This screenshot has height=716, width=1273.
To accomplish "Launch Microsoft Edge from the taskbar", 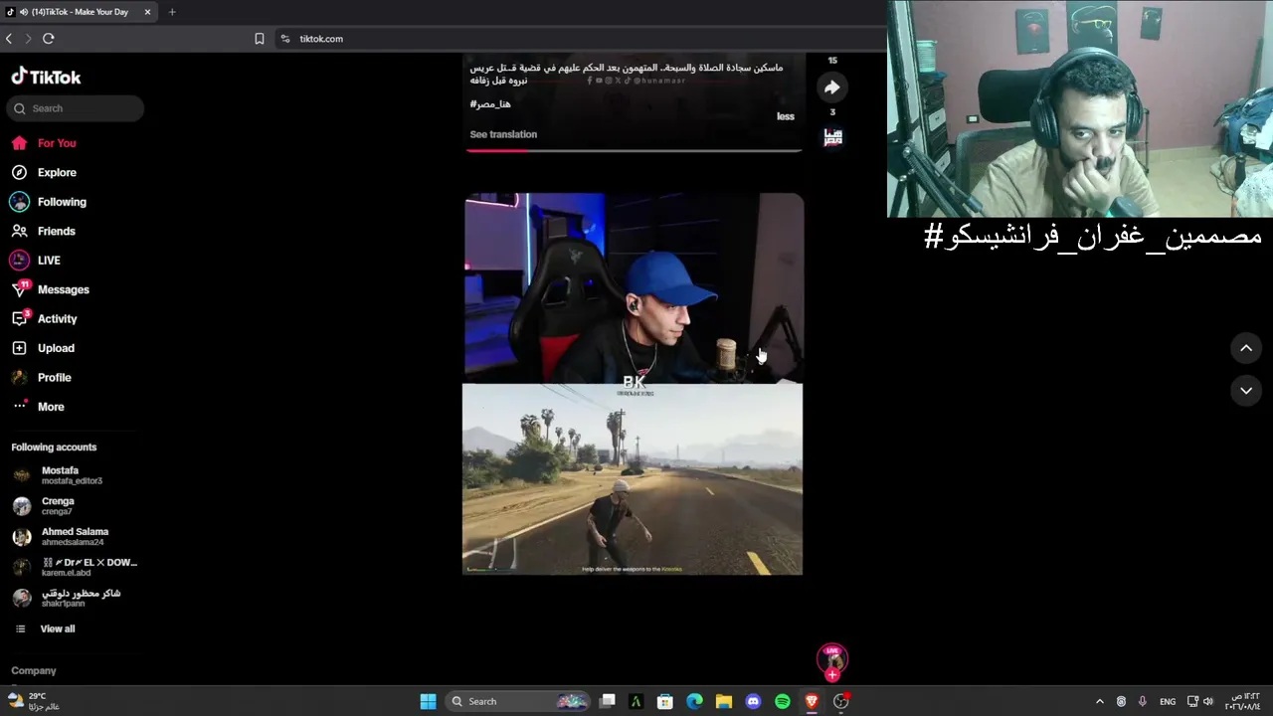I will 694,701.
